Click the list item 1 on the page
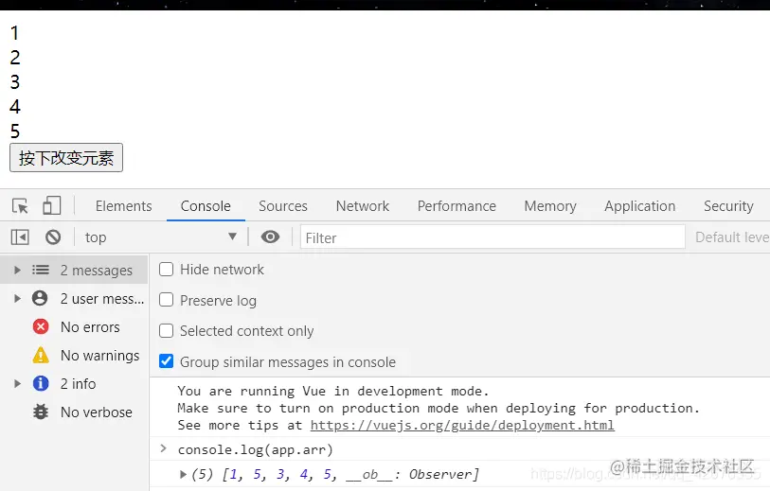770x491 pixels. coord(15,33)
